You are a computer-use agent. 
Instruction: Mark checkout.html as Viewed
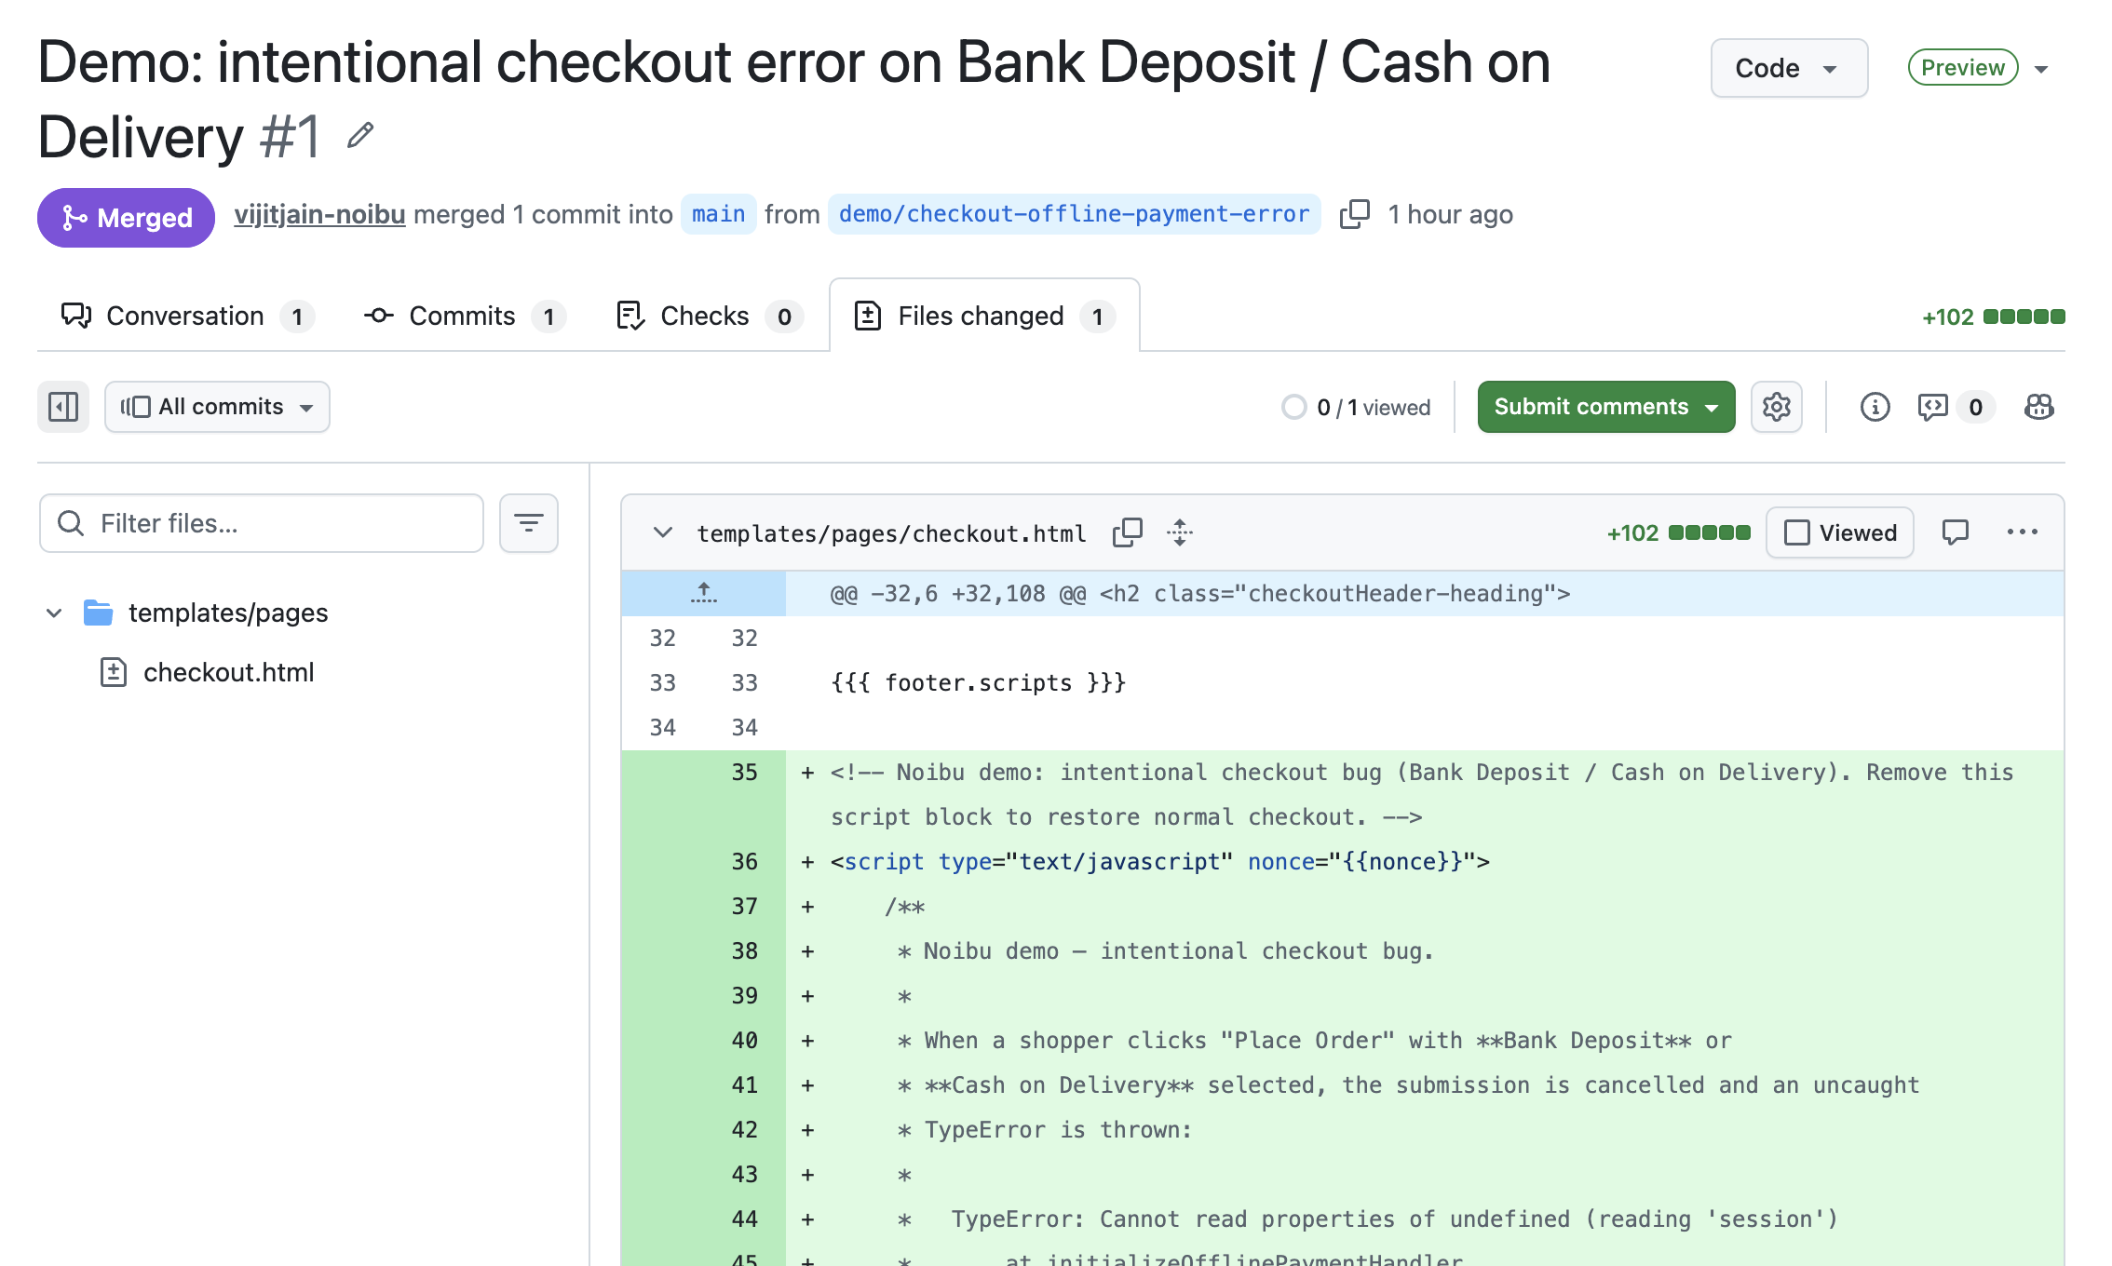coord(1839,532)
